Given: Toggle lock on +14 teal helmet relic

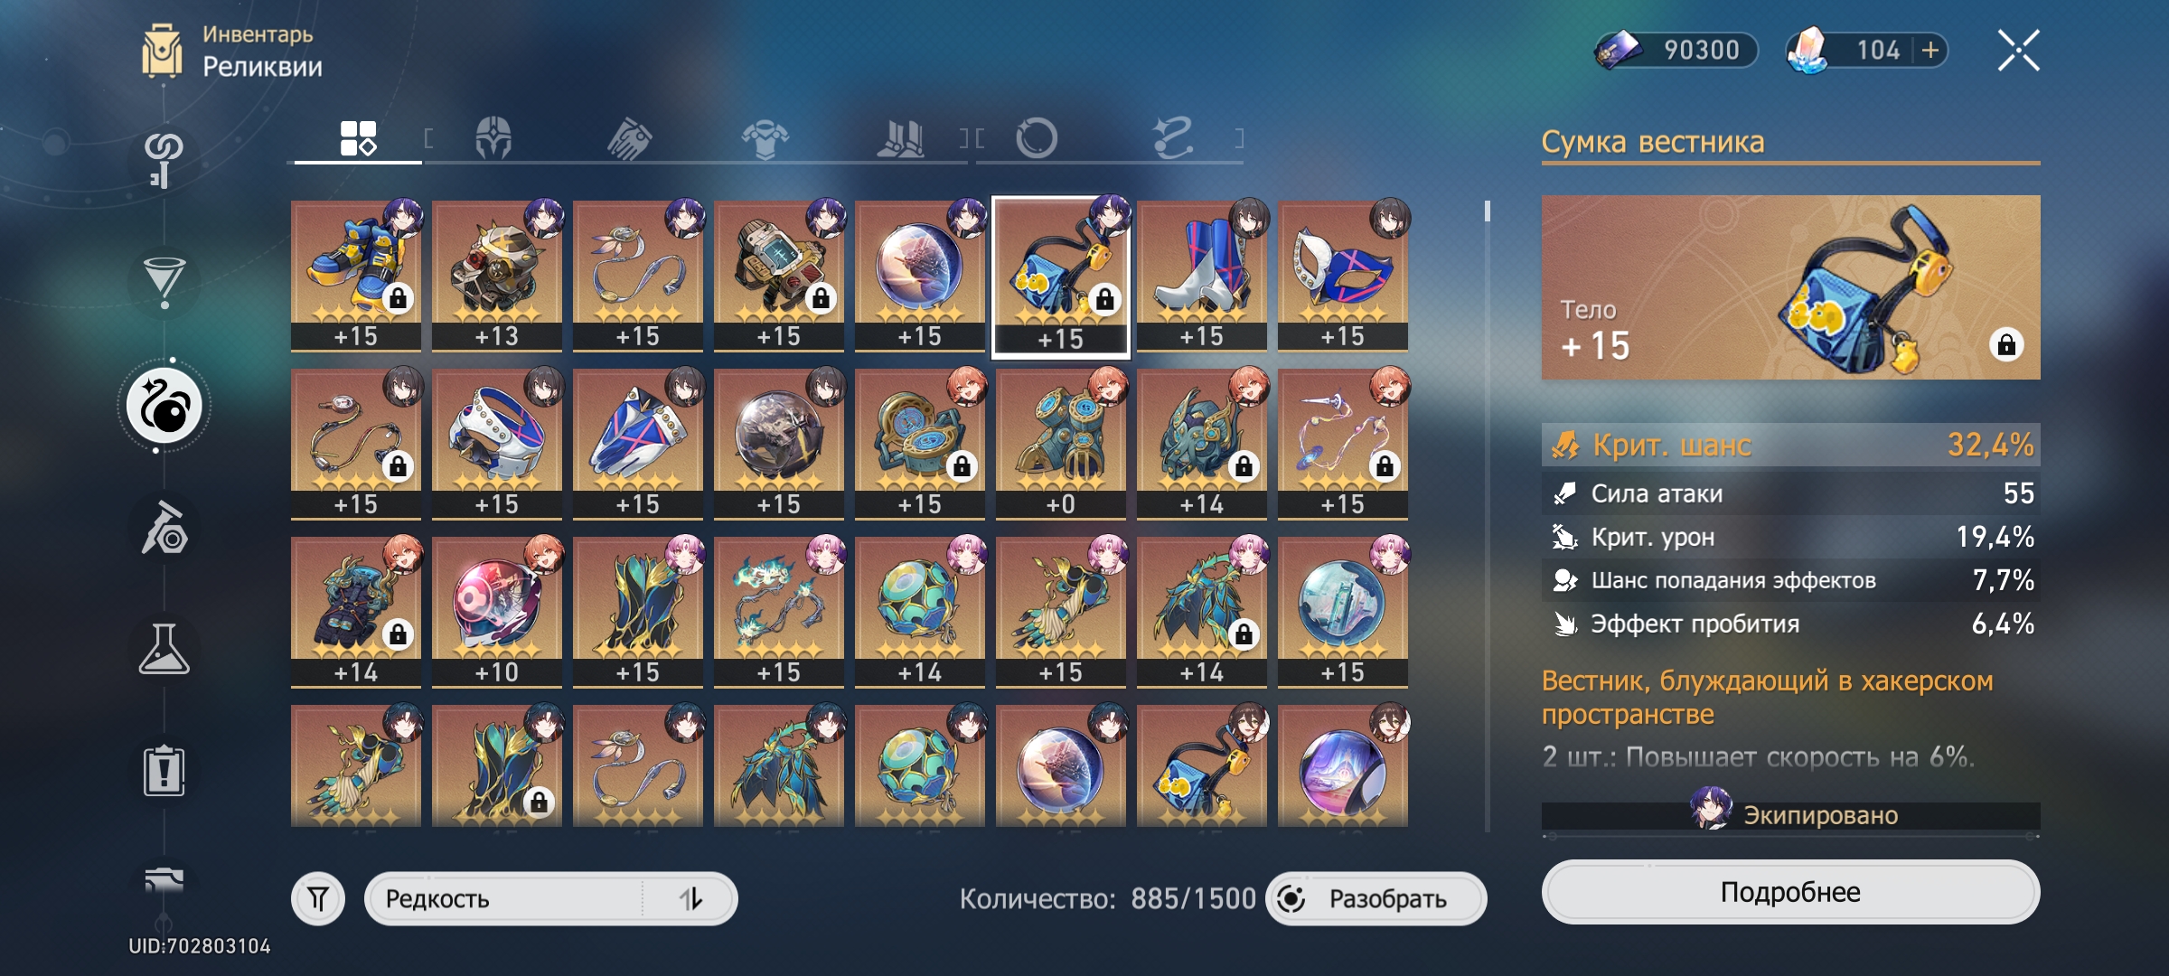Looking at the screenshot, I should tap(1244, 465).
